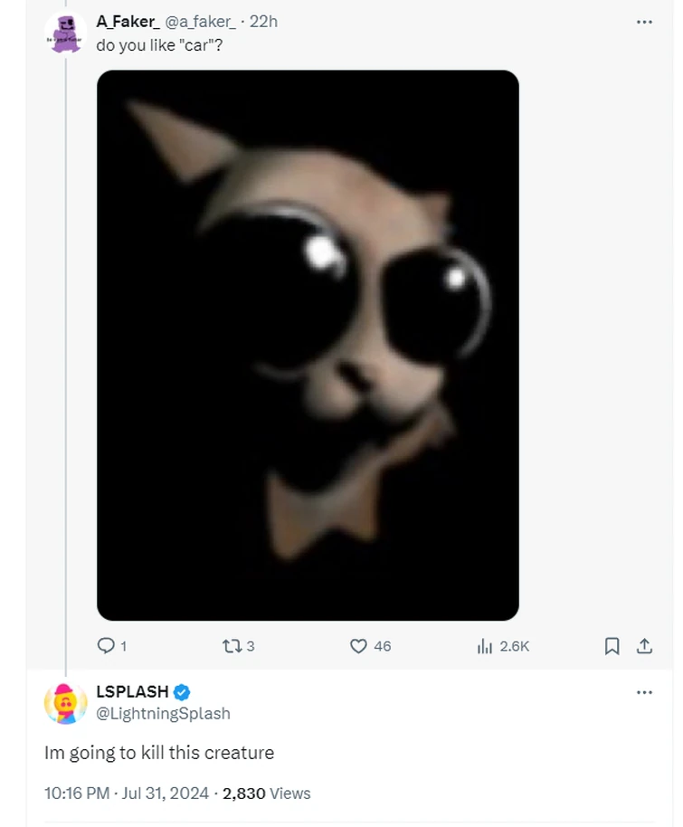Bookmark the tweet using the bookmark icon
The height and width of the screenshot is (827, 683).
click(612, 646)
